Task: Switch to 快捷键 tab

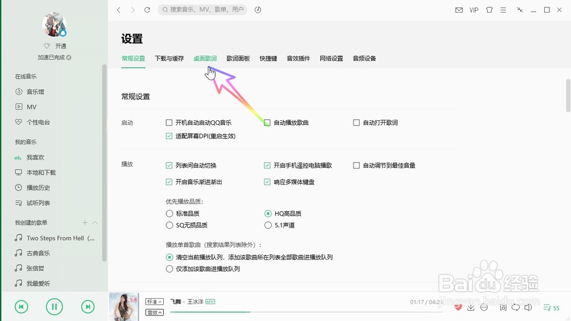Action: tap(268, 59)
